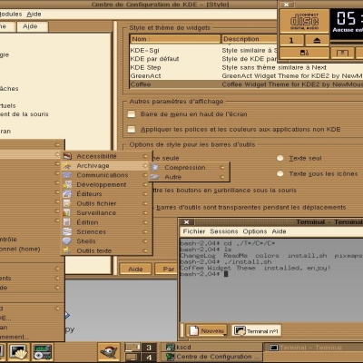Launch the terminal shell icon in the panel
The image size is (363, 363).
tap(19, 352)
